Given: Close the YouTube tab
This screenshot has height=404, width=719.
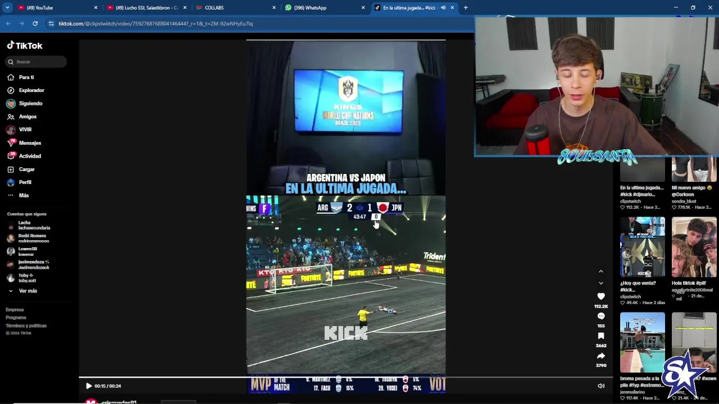Looking at the screenshot, I should click(95, 8).
